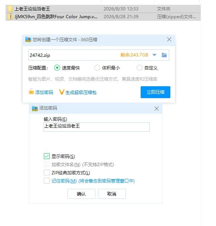Image resolution: width=216 pixels, height=226 pixels.
Task: Check the 记住密码(M) checkbox
Action: pos(47,181)
